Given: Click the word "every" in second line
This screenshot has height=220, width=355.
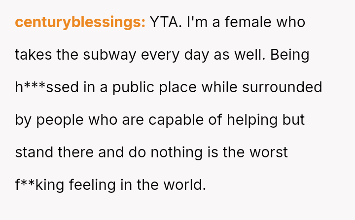Looking at the screenshot, I should pyautogui.click(x=160, y=56).
